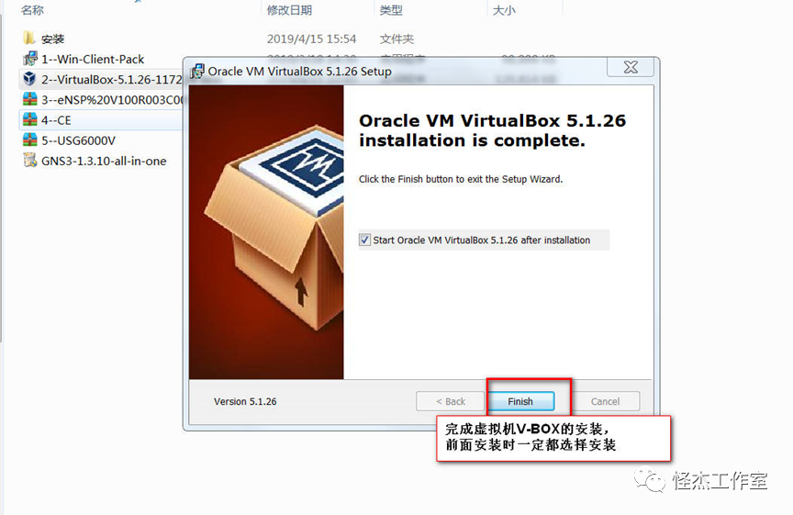This screenshot has height=515, width=793.
Task: Click the disabled Back button
Action: click(x=450, y=401)
